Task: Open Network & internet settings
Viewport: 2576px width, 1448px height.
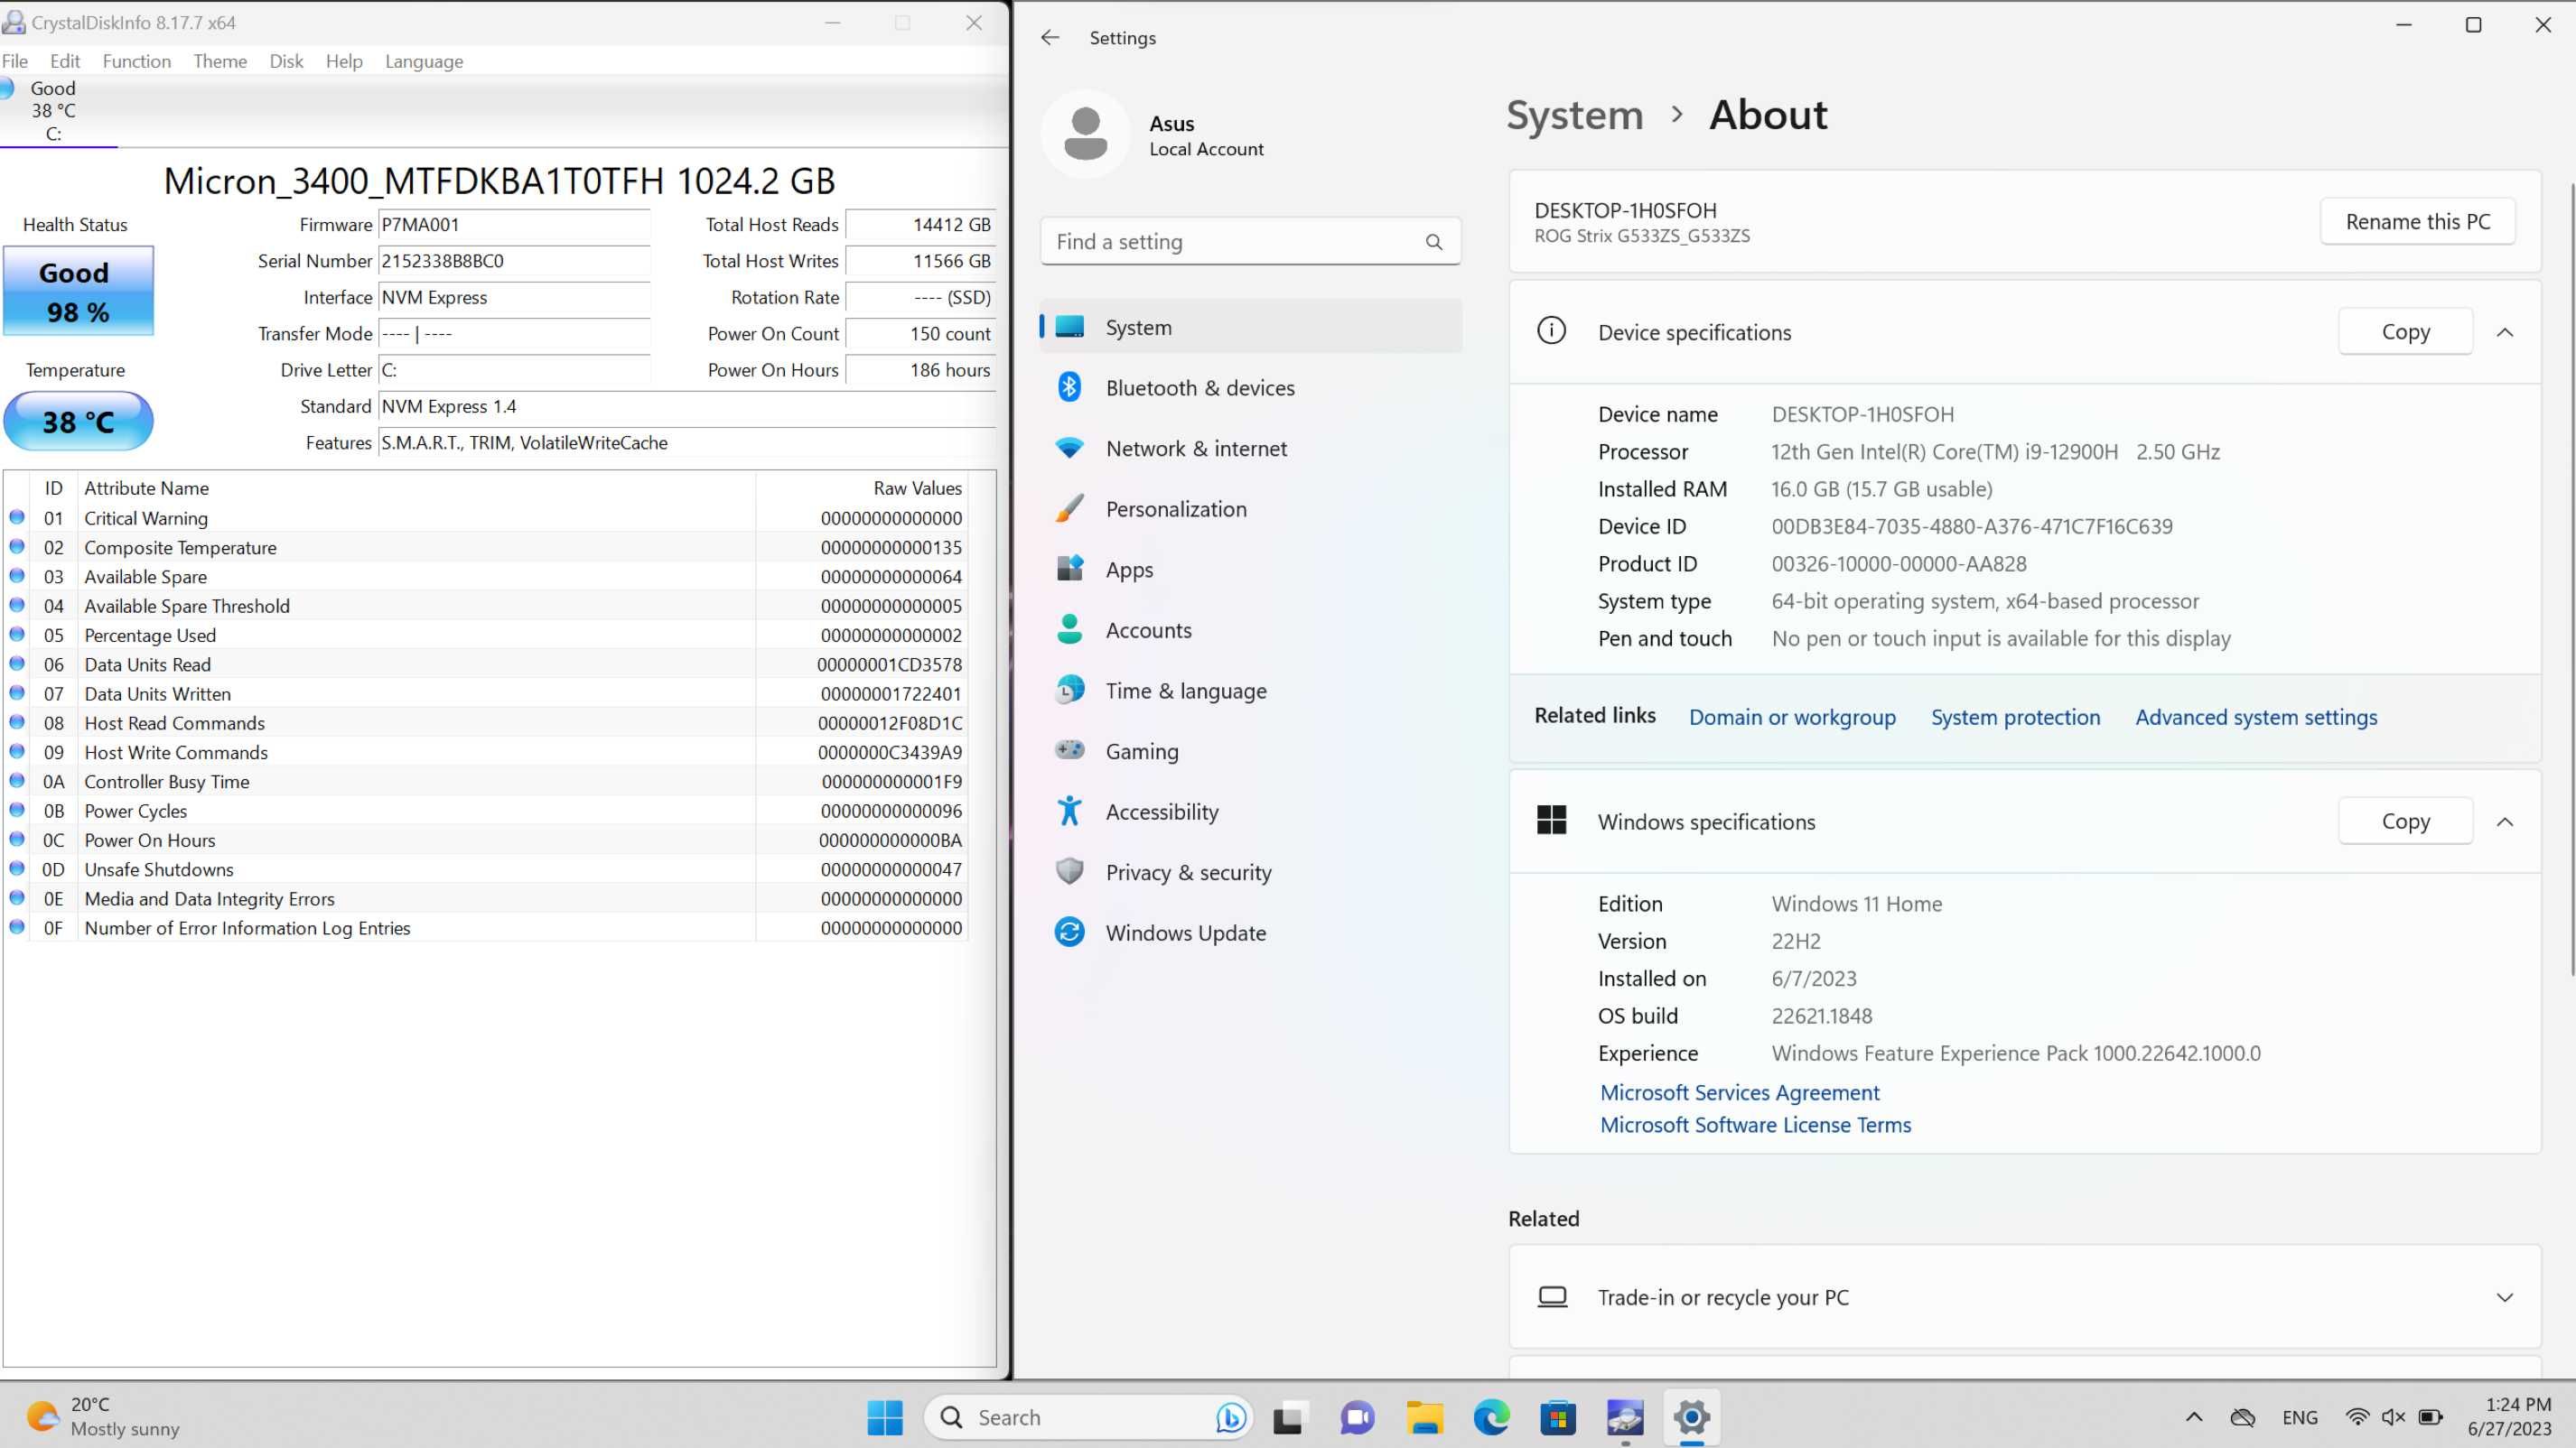Action: click(1251, 449)
